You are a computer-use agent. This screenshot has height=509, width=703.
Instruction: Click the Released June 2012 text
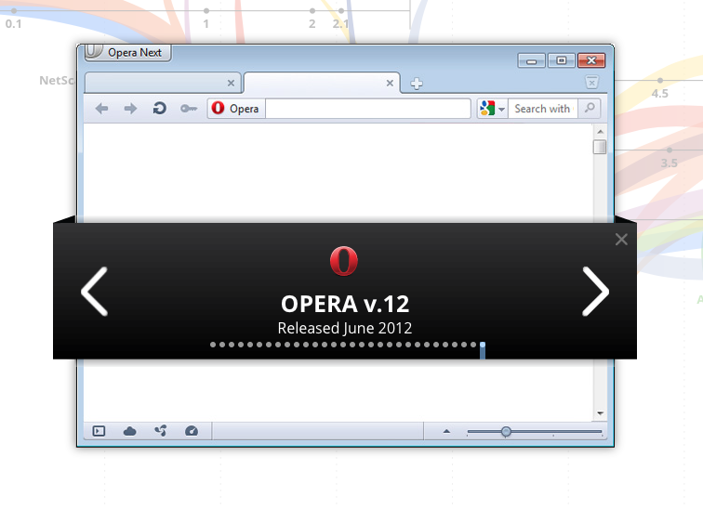[345, 328]
